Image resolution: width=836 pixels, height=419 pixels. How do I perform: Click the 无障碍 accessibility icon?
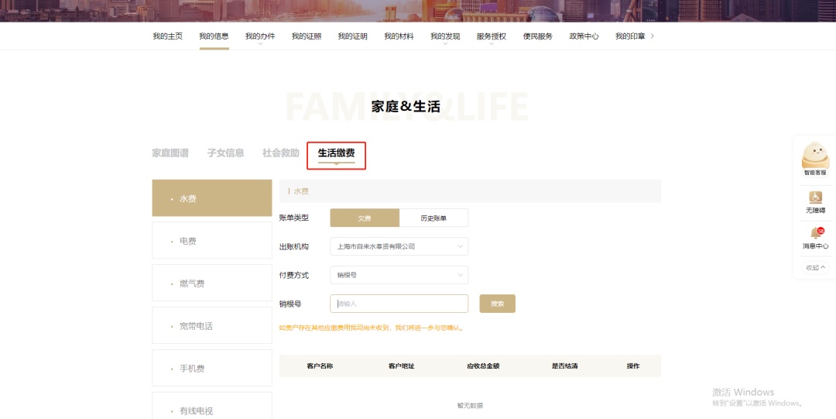click(815, 197)
